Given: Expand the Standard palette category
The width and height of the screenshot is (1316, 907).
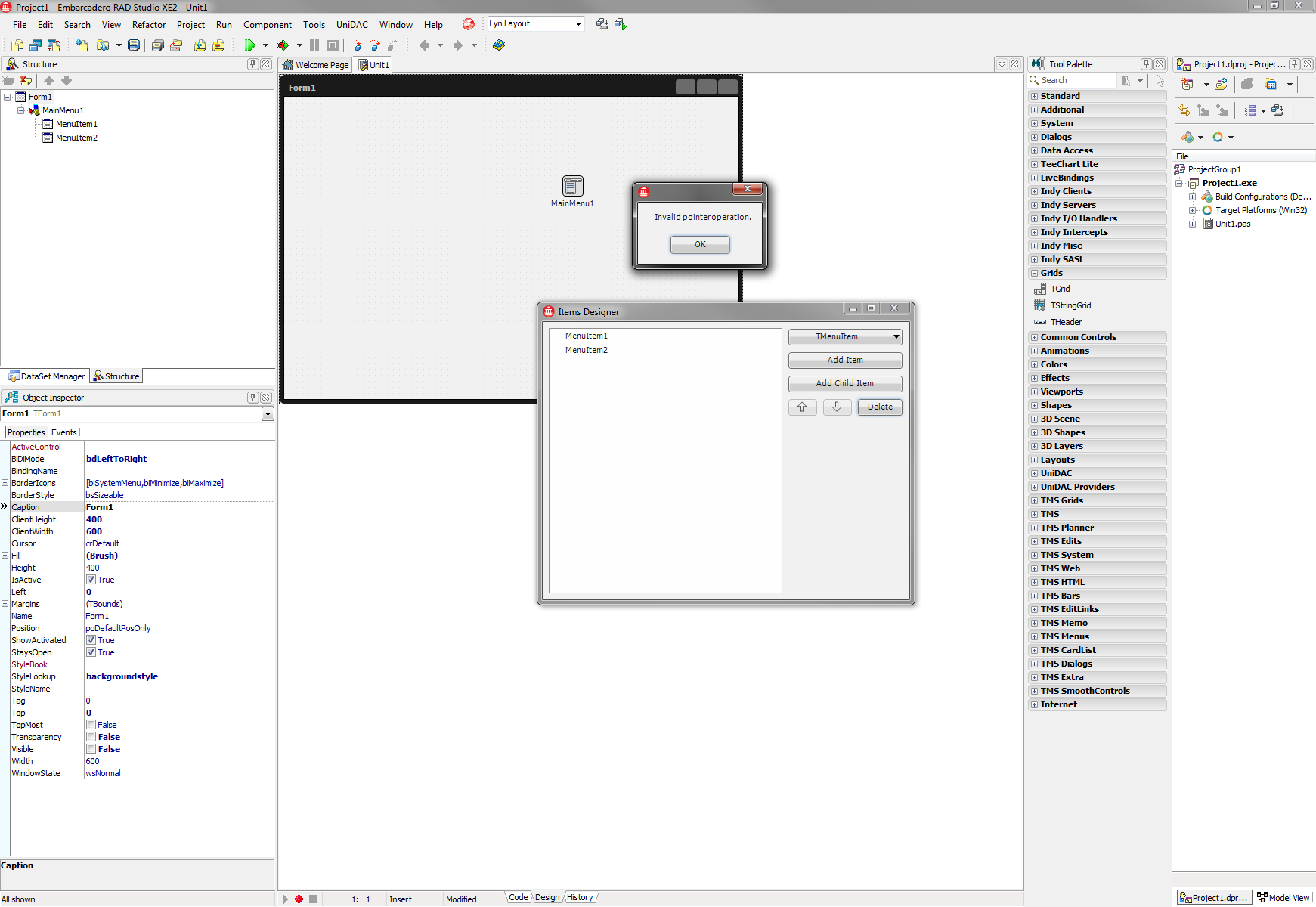Looking at the screenshot, I should (1034, 96).
